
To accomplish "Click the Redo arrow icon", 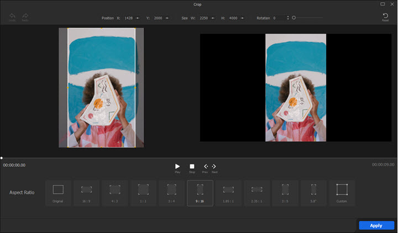I will click(x=25, y=16).
